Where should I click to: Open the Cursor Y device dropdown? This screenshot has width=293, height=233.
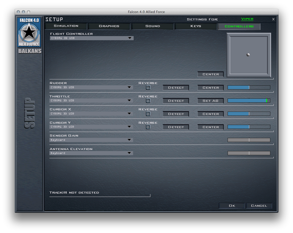pos(91,127)
